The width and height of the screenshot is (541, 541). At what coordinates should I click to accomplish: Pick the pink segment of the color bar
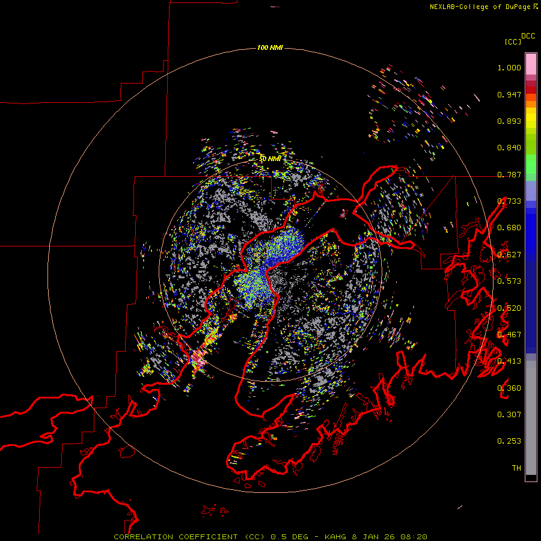click(531, 64)
